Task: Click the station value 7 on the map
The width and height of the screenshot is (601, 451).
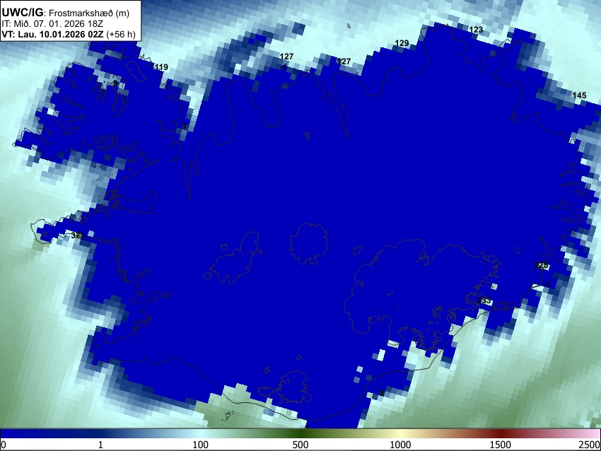Action: pyautogui.click(x=185, y=127)
